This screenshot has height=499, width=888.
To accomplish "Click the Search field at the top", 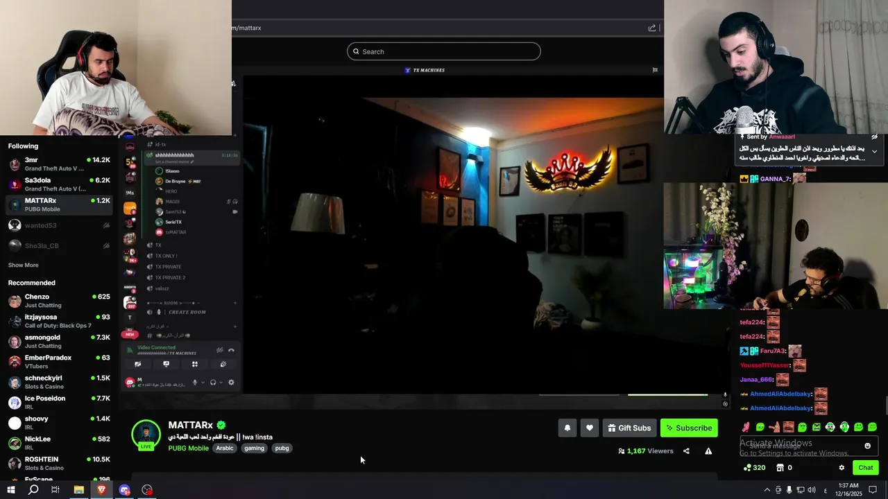I will tap(444, 51).
